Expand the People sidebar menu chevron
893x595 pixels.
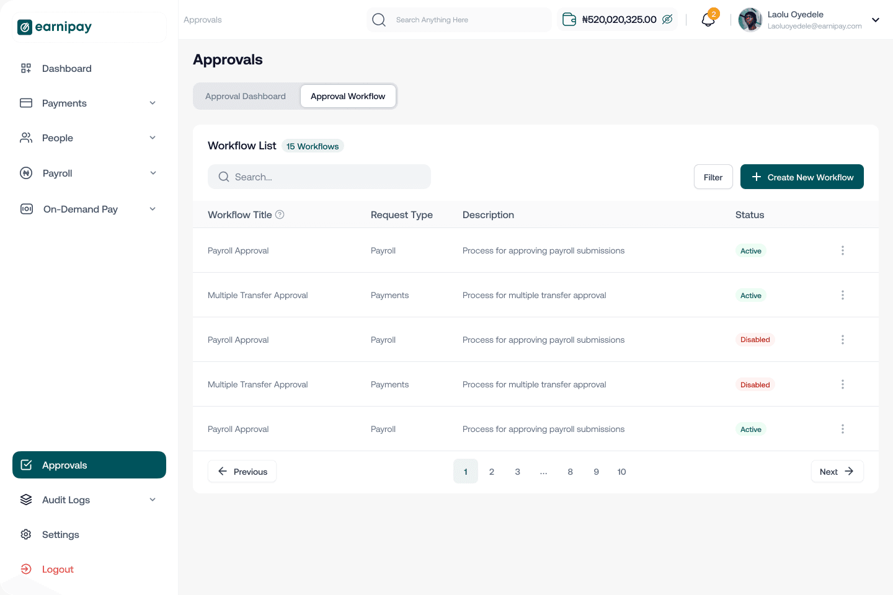(x=153, y=138)
